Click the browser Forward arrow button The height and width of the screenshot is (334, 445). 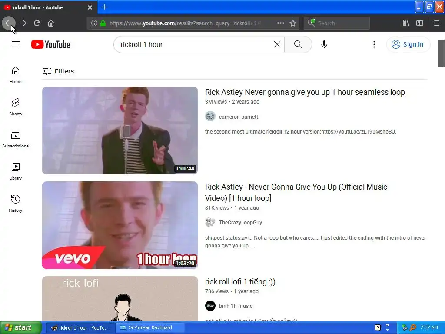[23, 23]
